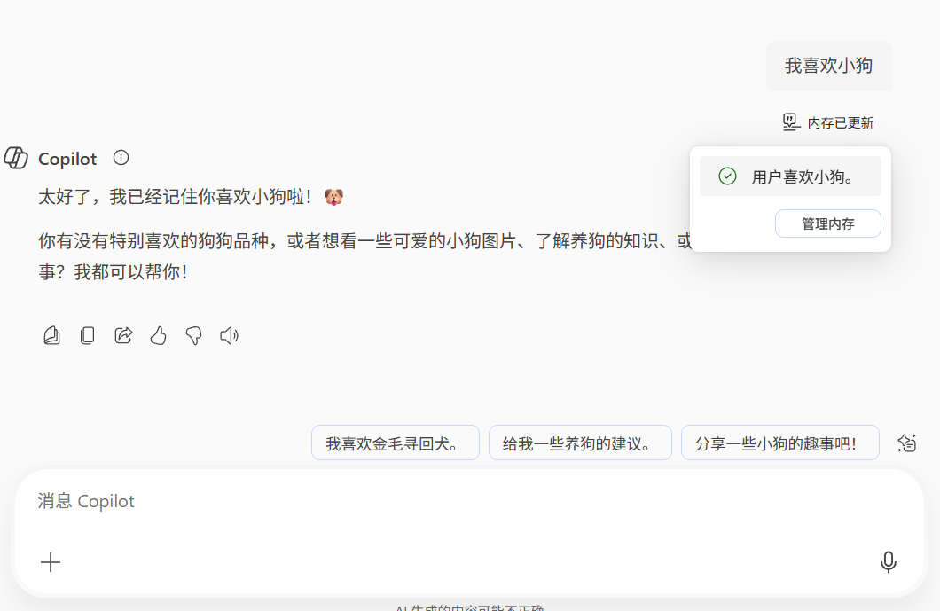This screenshot has height=611, width=940.
Task: Click the green checkmark next to 用户喜欢小狗
Action: coord(727,176)
